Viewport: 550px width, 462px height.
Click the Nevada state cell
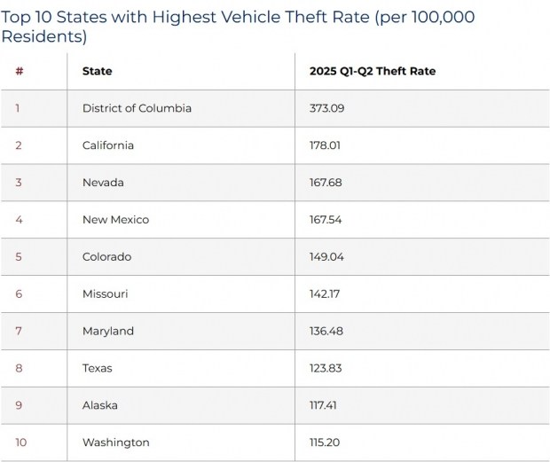point(103,183)
